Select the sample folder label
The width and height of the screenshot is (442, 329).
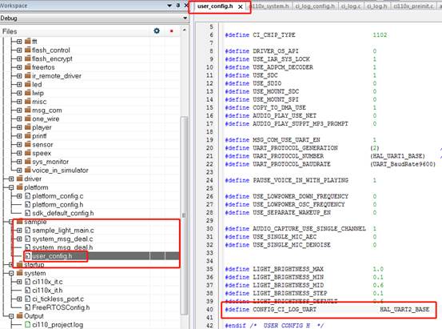tap(35, 222)
